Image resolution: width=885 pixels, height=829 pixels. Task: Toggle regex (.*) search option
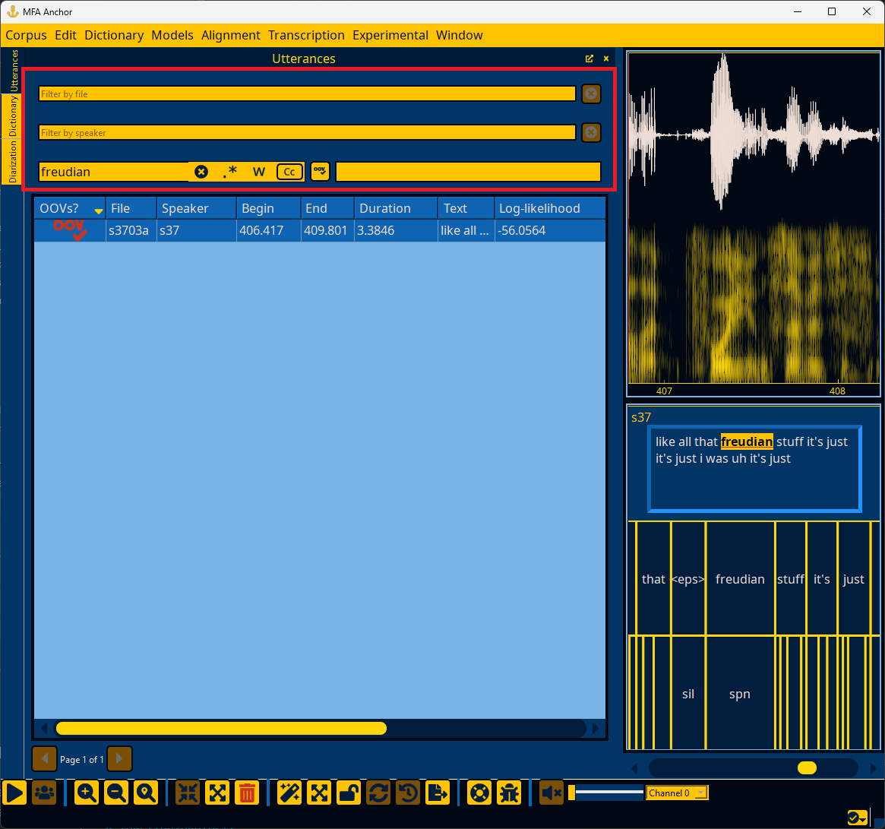click(x=229, y=172)
